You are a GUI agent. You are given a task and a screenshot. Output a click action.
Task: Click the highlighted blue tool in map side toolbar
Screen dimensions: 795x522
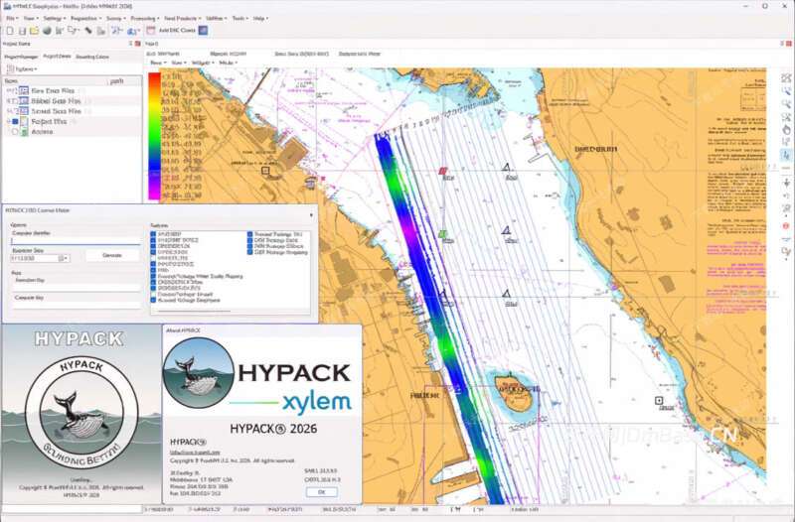(x=786, y=156)
